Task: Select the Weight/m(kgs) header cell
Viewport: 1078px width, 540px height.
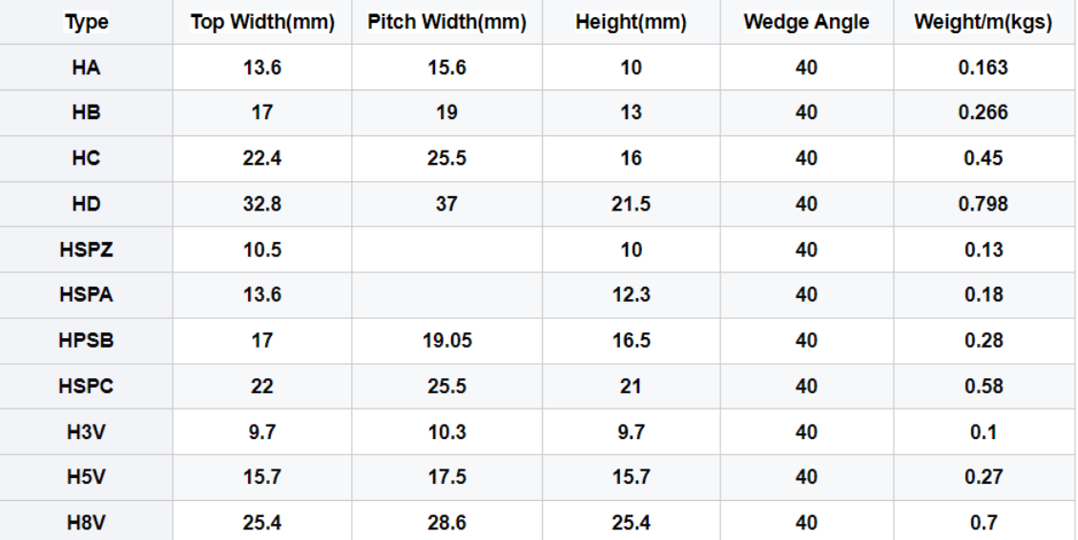Action: coord(984,22)
